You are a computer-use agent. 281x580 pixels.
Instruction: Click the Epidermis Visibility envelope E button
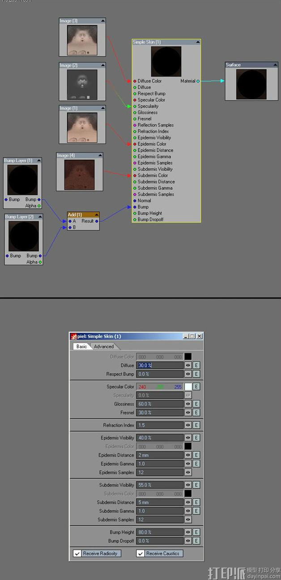196,438
